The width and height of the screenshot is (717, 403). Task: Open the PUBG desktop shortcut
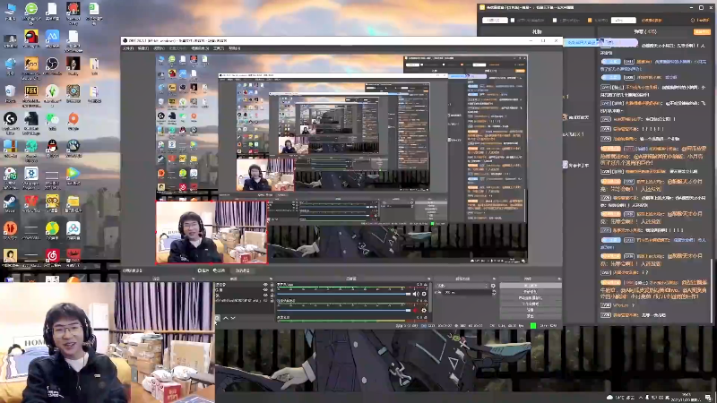[x=31, y=91]
